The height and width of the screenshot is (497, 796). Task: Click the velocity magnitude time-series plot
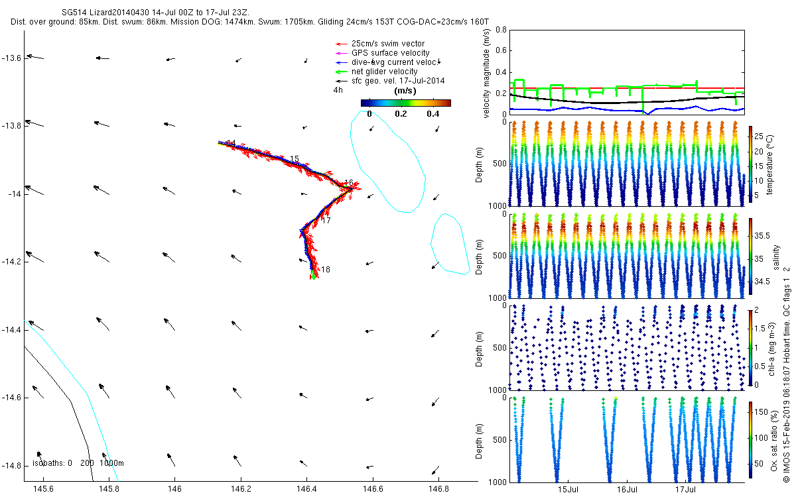(628, 72)
